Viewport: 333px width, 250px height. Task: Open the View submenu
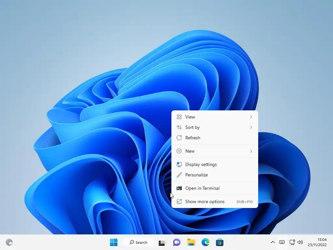215,117
